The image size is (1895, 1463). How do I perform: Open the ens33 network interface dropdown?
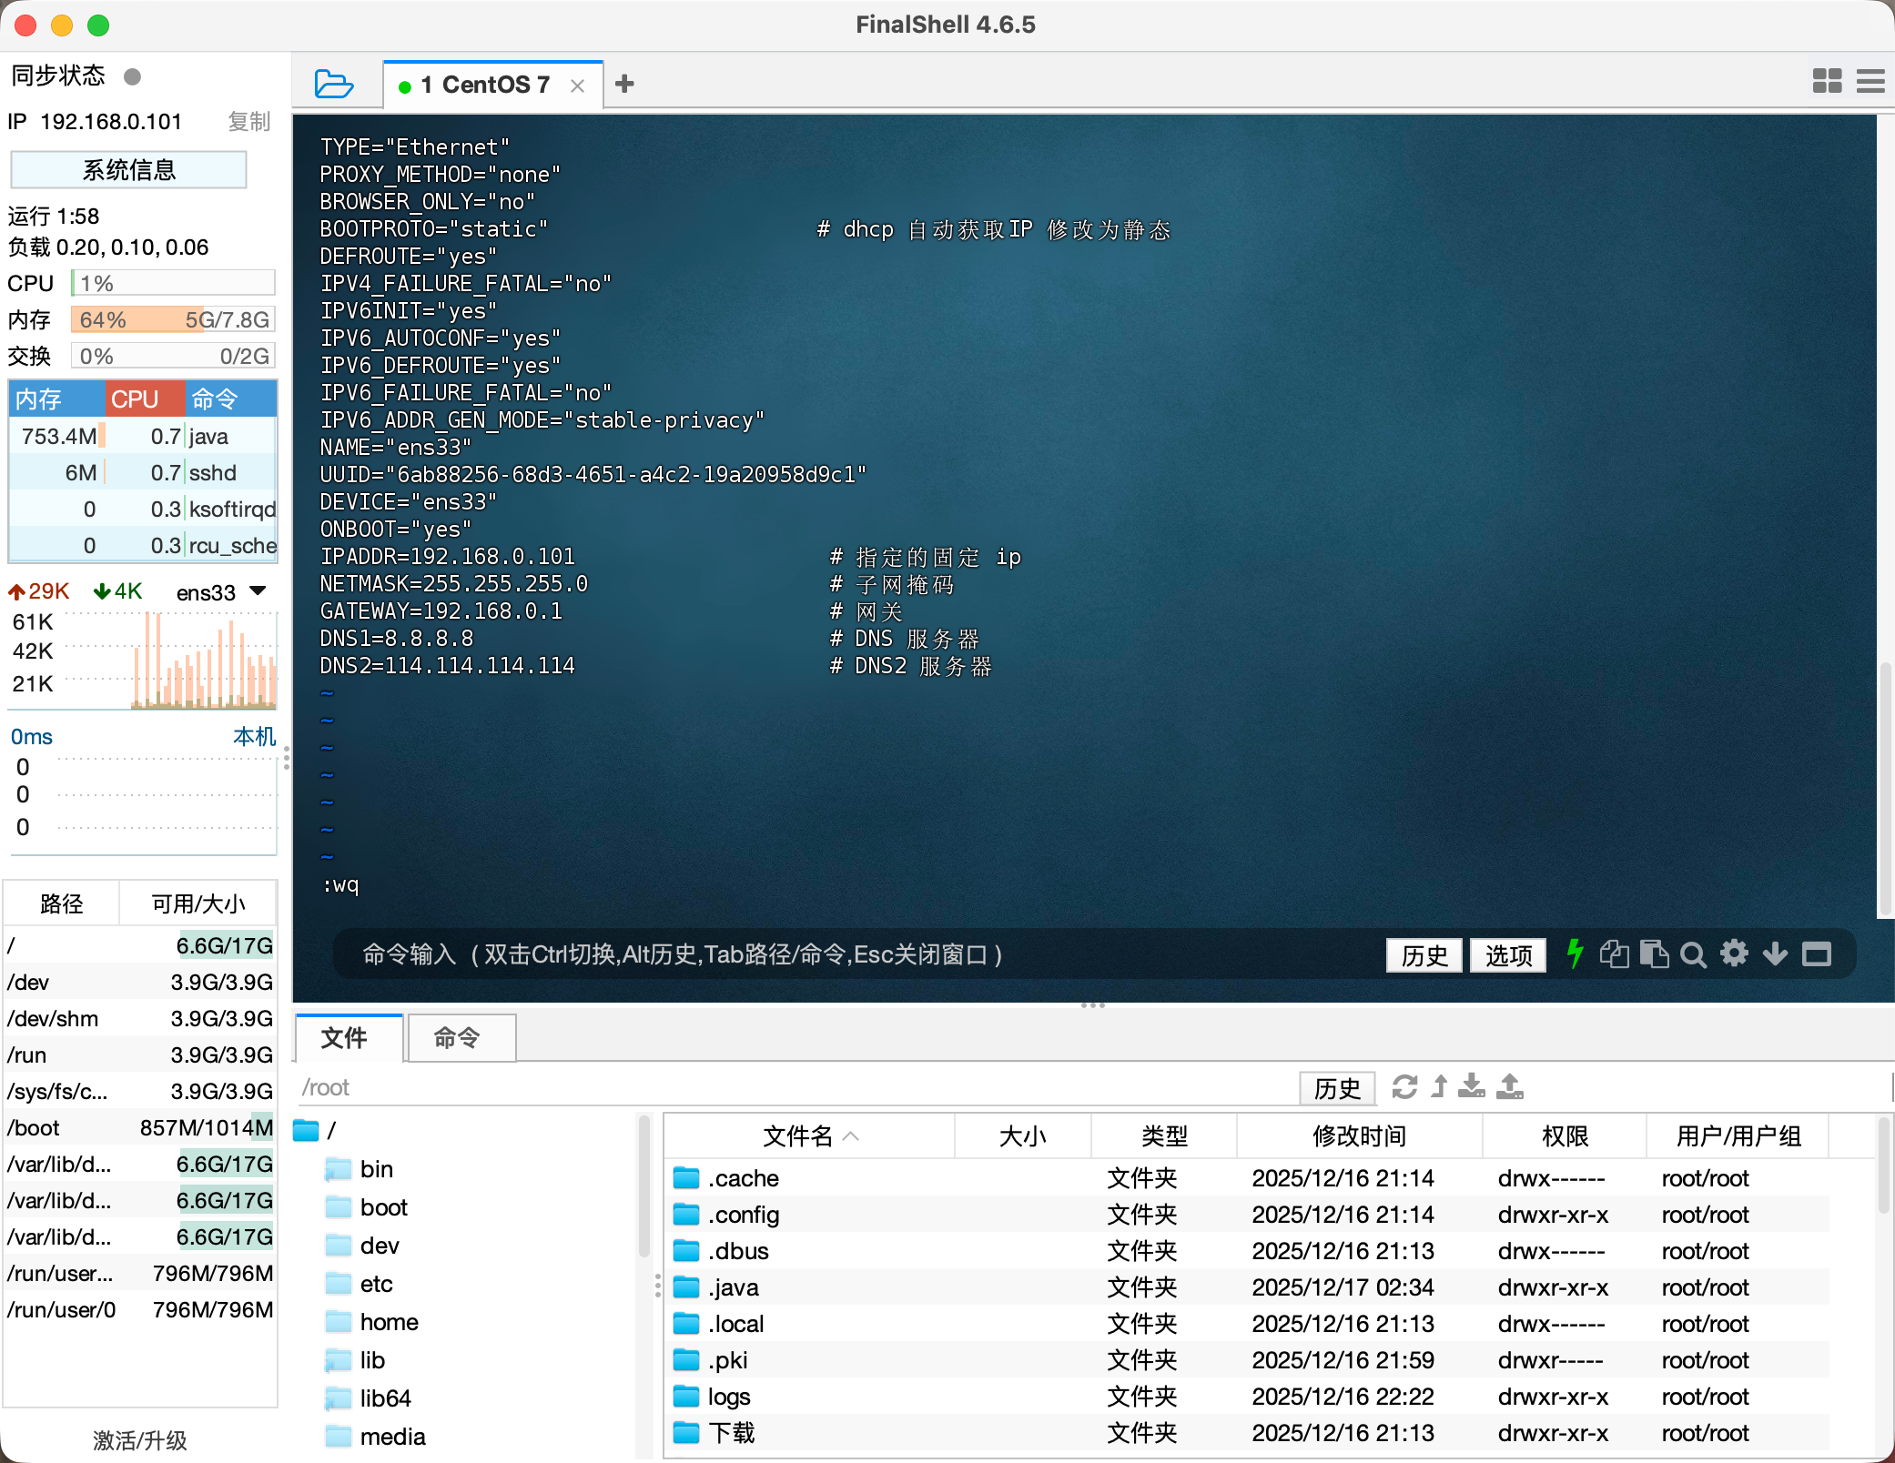click(258, 591)
